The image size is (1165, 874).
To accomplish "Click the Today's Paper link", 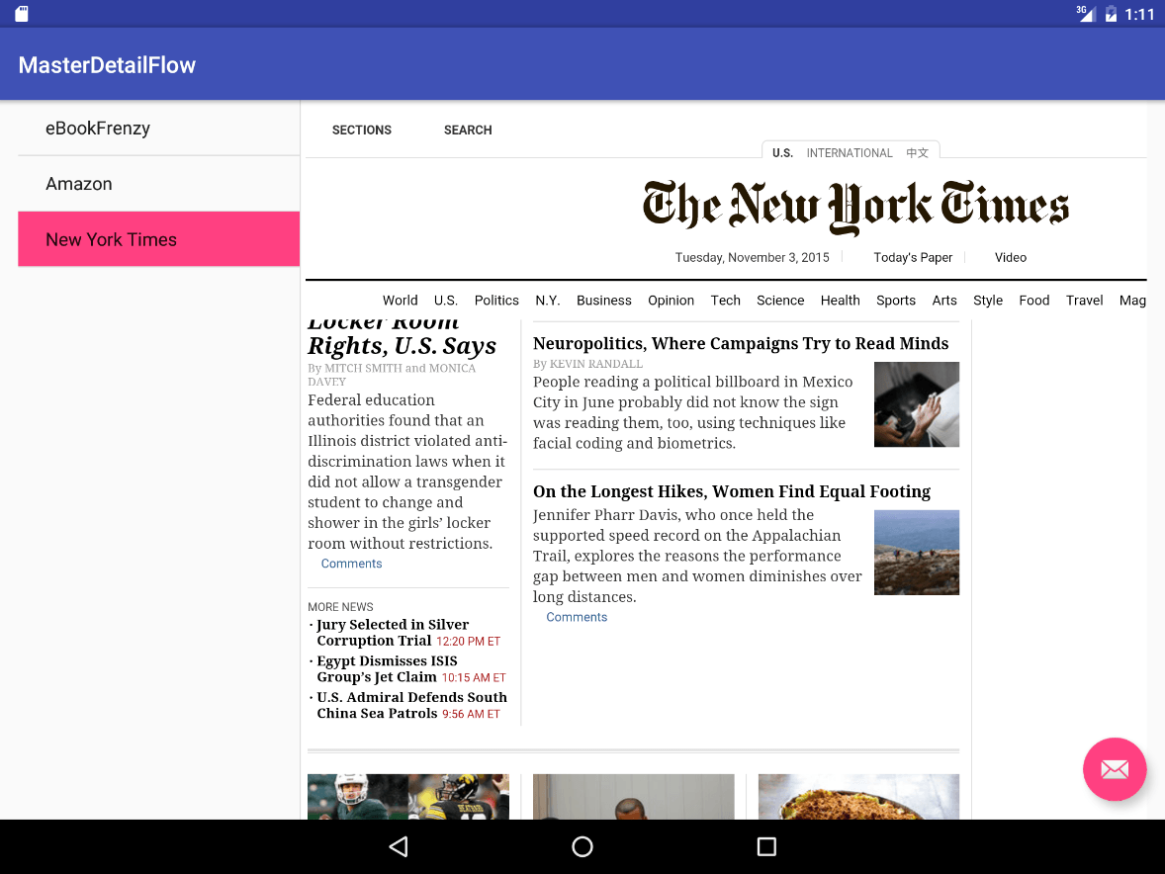I will (x=913, y=258).
